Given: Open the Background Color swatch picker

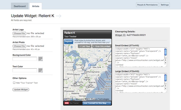Looking at the screenshot, I should 40,59.
